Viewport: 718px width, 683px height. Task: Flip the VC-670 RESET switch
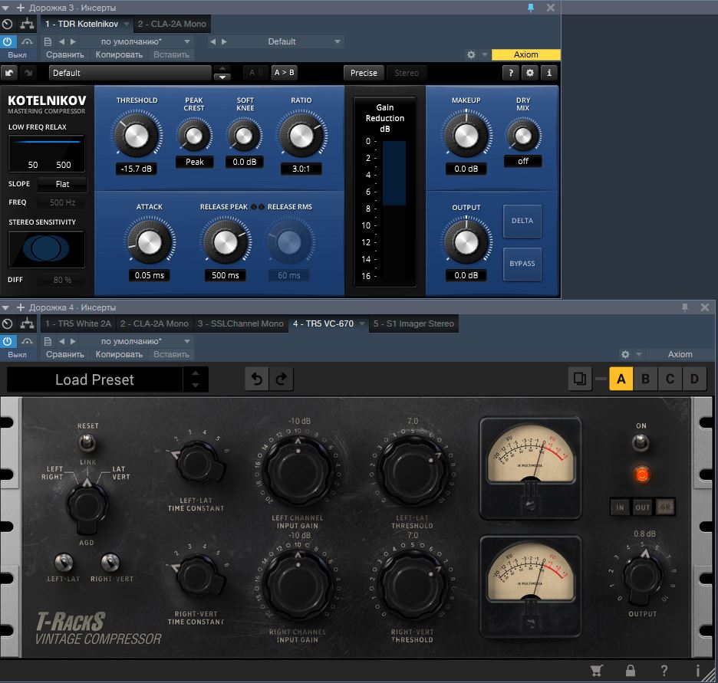click(87, 442)
